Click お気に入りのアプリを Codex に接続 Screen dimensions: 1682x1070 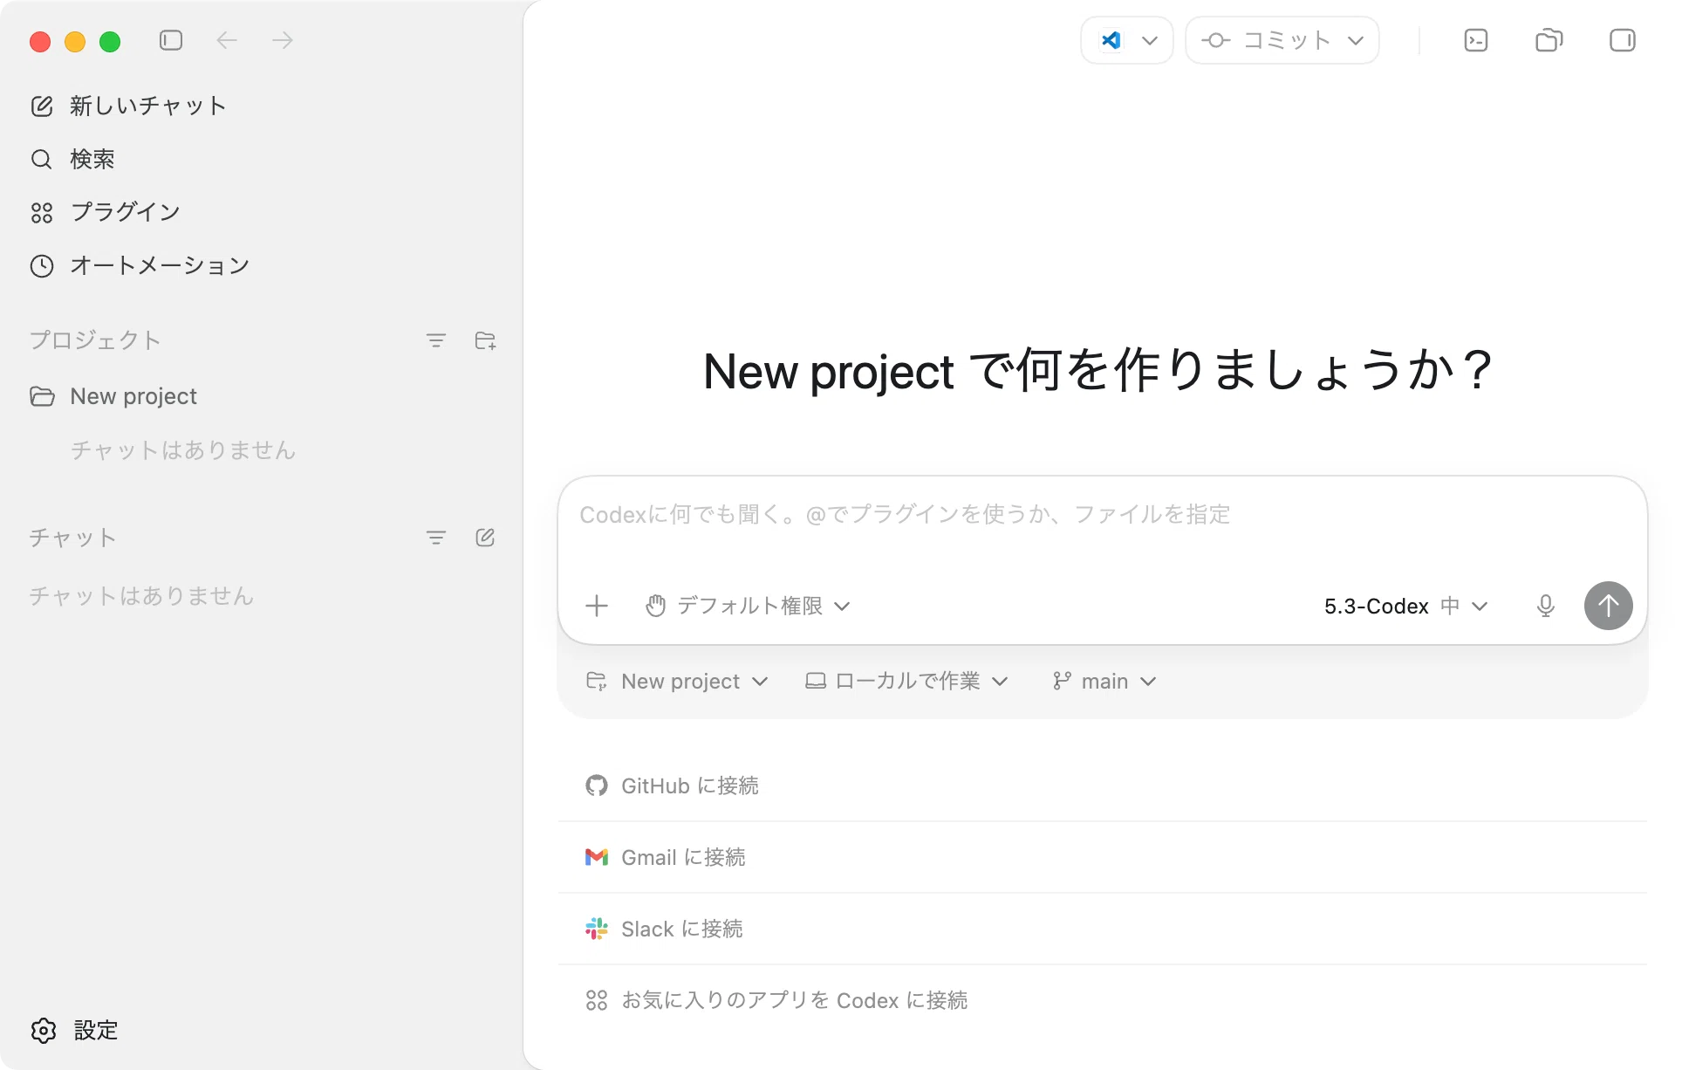tap(1102, 1000)
